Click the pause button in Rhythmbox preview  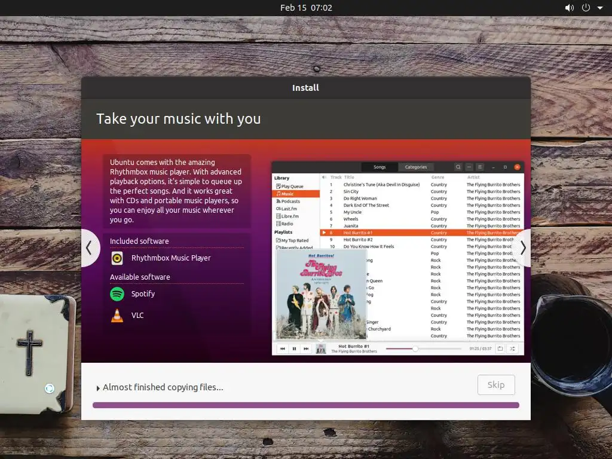click(x=294, y=348)
